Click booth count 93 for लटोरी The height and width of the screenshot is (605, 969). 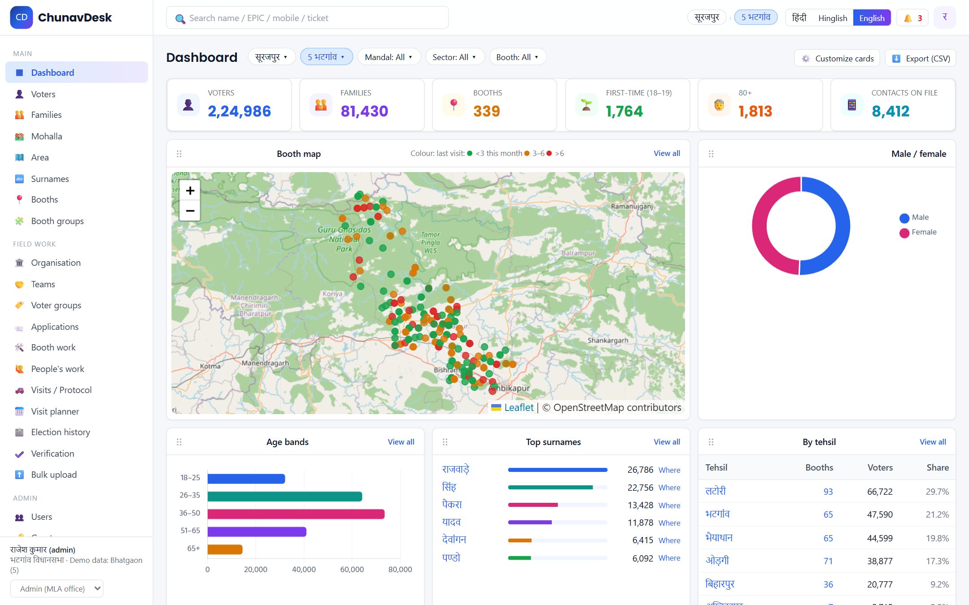(x=828, y=492)
